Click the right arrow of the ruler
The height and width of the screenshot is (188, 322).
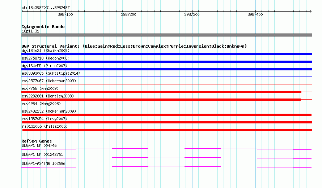click(310, 12)
